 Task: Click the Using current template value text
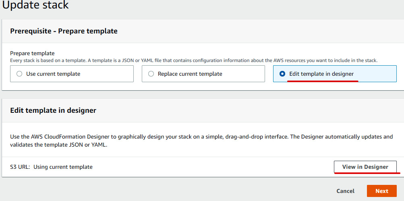click(63, 167)
